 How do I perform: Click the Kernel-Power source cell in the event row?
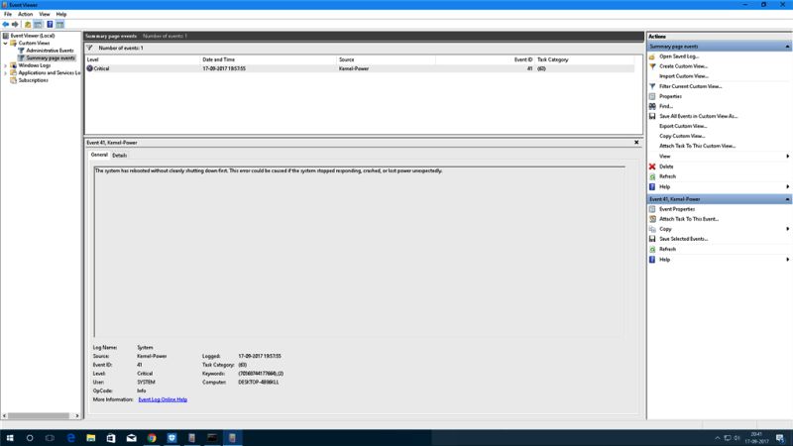[x=354, y=68]
